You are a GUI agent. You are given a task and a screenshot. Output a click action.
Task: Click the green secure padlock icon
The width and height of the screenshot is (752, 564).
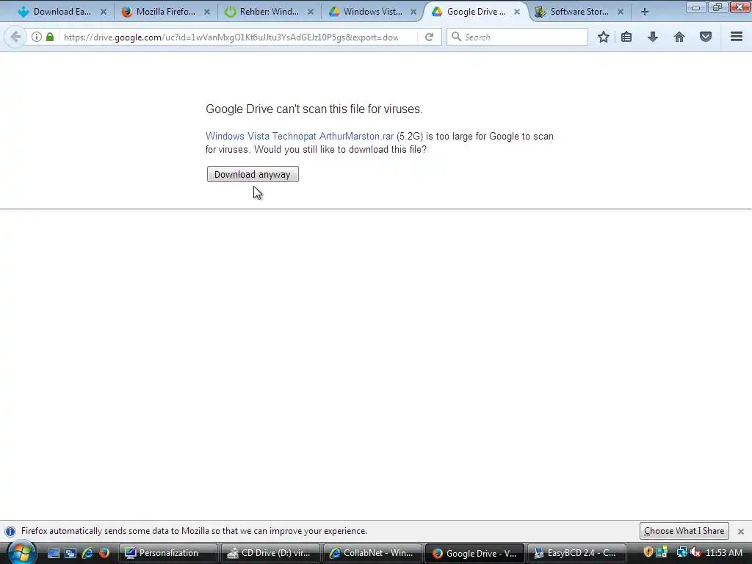tap(50, 37)
